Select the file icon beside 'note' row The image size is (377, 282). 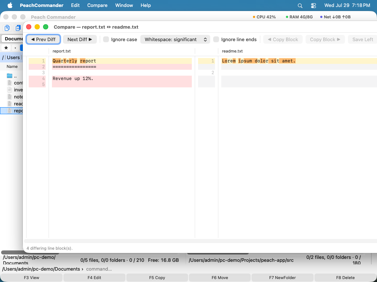pyautogui.click(x=10, y=97)
